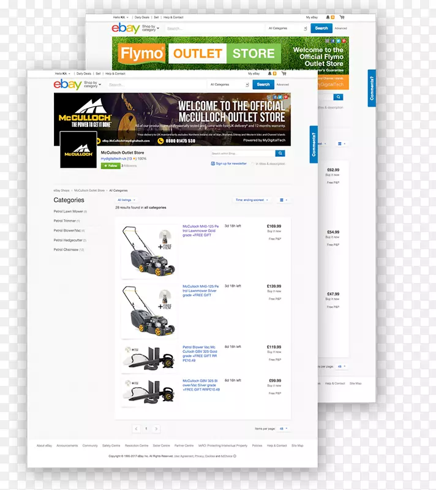
Task: Click magnifier button beside Search within Shop
Action: tap(280, 153)
